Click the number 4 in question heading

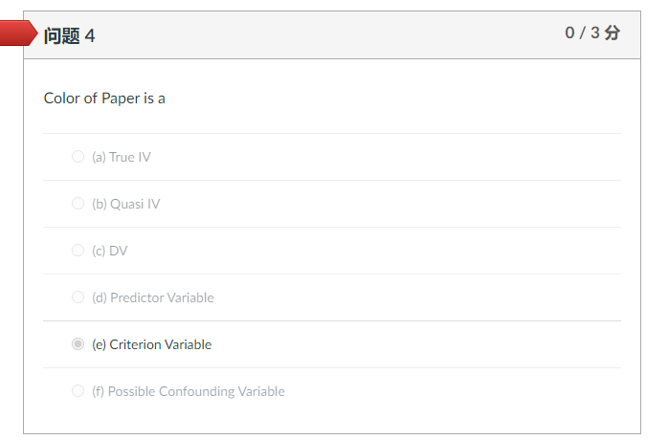90,35
